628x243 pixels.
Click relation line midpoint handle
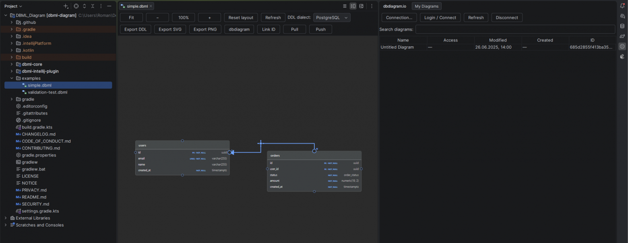click(x=261, y=143)
